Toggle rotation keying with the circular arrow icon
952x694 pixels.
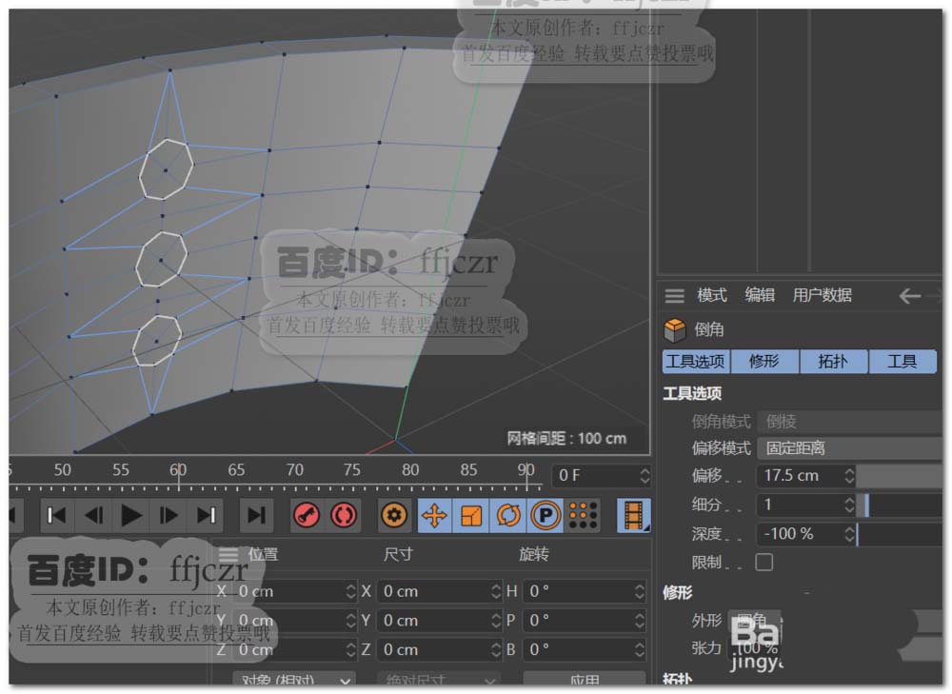[508, 515]
